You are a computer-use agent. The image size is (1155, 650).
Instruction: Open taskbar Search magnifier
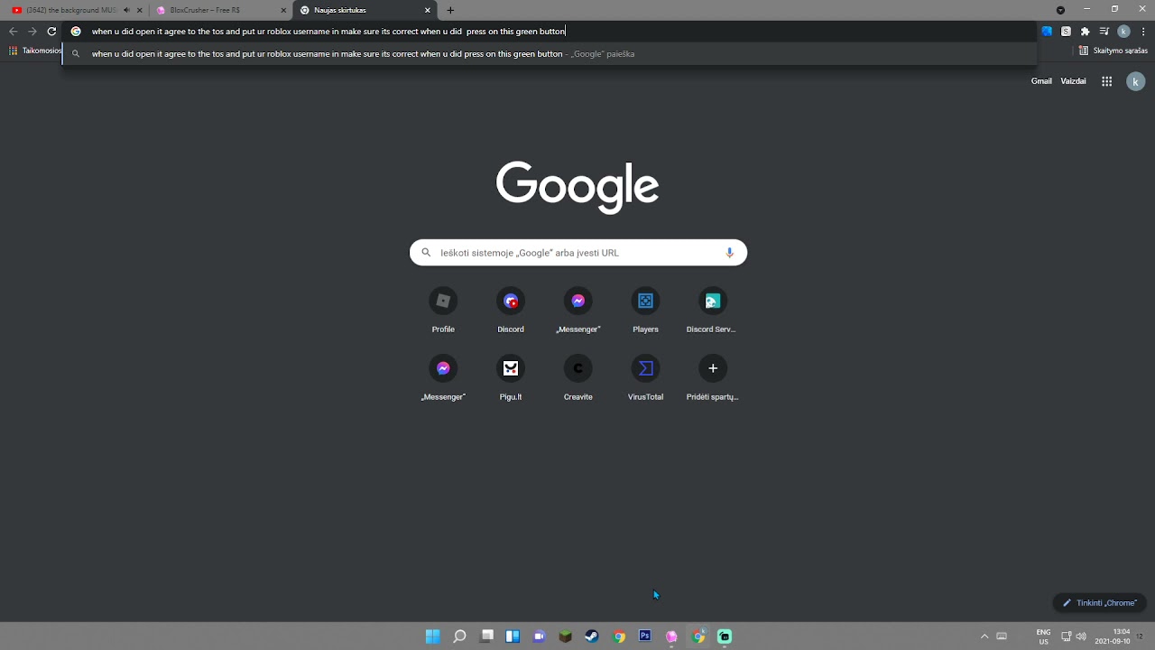point(459,636)
